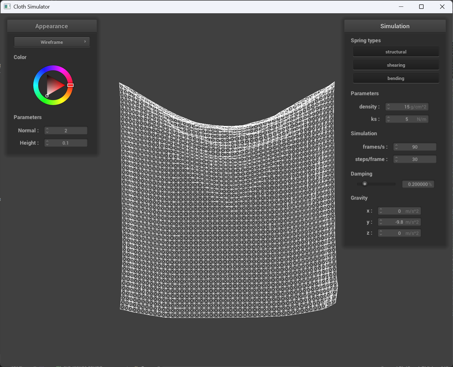This screenshot has width=453, height=367.
Task: Click the Gravity x spinner arrows
Action: click(381, 211)
